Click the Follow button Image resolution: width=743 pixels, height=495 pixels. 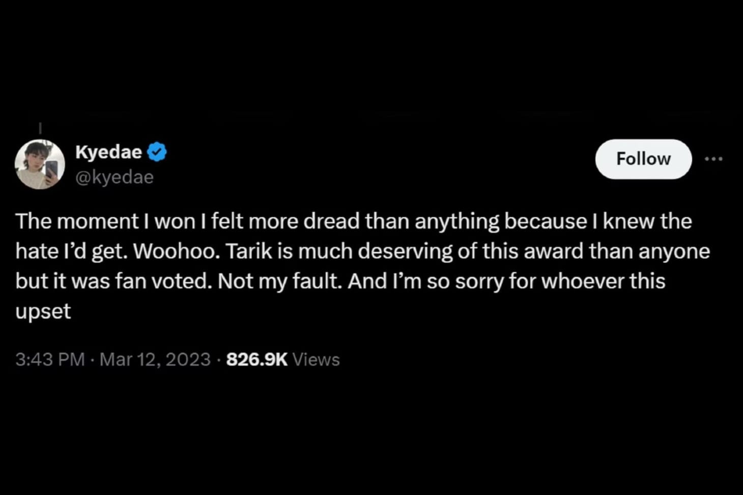click(x=643, y=159)
